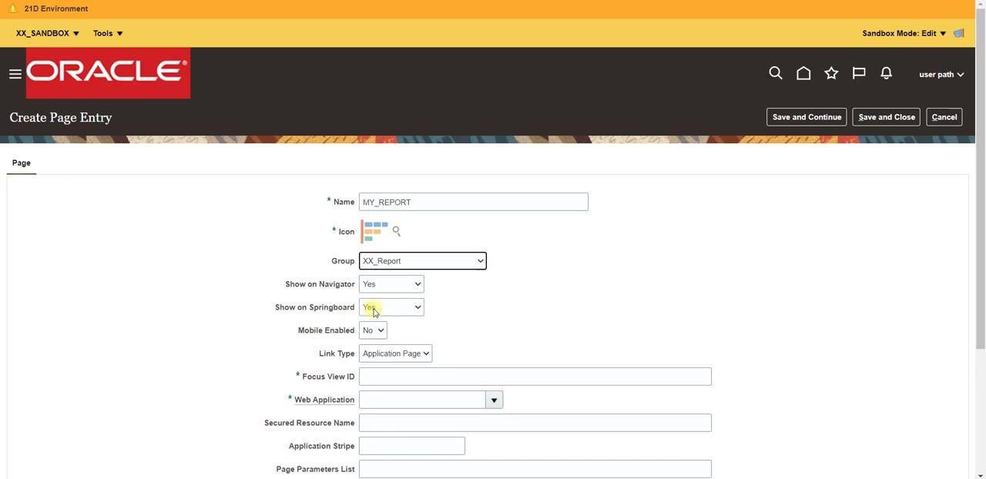
Task: Click the Create Page Entry heading
Action: pyautogui.click(x=61, y=117)
